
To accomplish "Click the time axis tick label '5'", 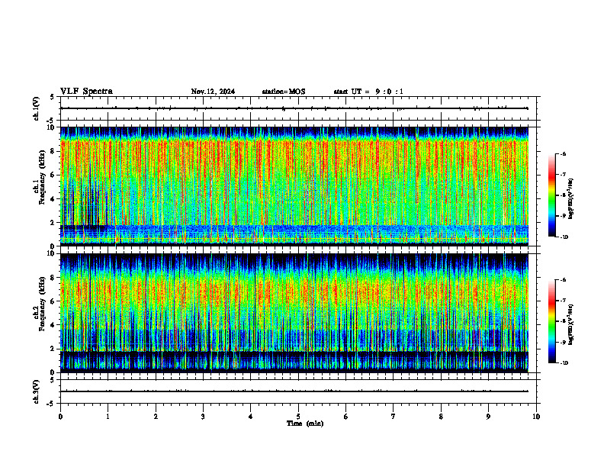I will (298, 417).
